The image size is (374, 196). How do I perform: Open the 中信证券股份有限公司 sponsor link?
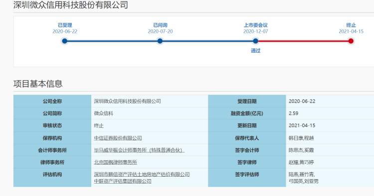coord(118,138)
